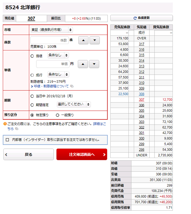
Task: Select 指値 limit order radio button
Action: tap(32, 56)
